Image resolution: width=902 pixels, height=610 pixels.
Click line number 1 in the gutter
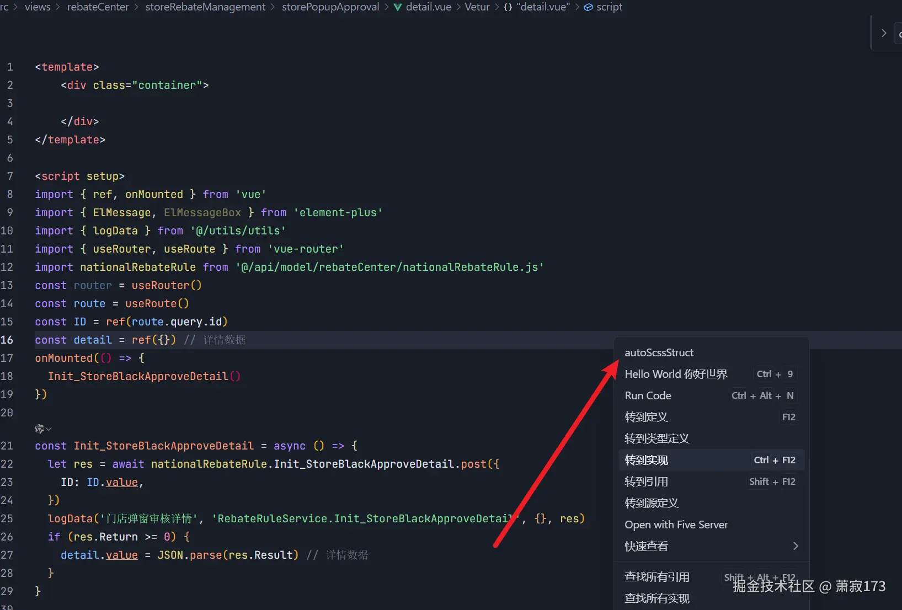click(10, 67)
